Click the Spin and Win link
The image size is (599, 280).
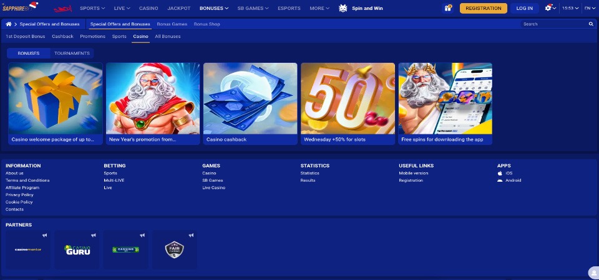(x=367, y=8)
